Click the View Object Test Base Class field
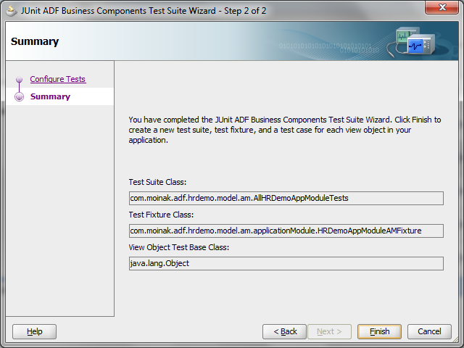The width and height of the screenshot is (464, 348). (286, 263)
